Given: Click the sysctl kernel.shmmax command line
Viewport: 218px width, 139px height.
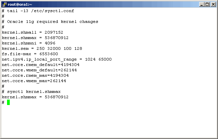Looking at the screenshot, I should pyautogui.click(x=34, y=92).
